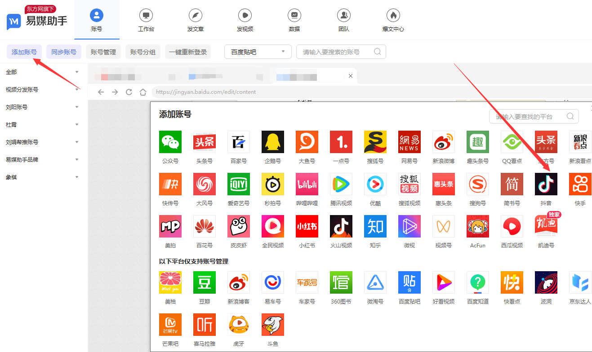Click the 新浪微博 icon under account management

[x=238, y=282]
